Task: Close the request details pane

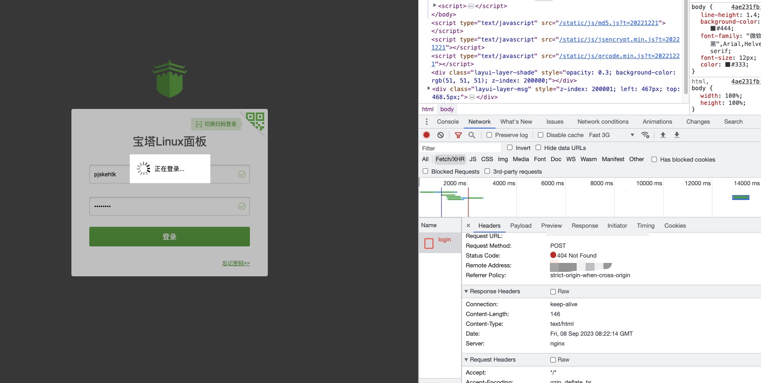Action: point(468,225)
